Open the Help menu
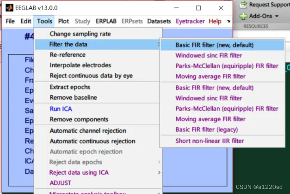290x194 pixels. click(x=215, y=21)
